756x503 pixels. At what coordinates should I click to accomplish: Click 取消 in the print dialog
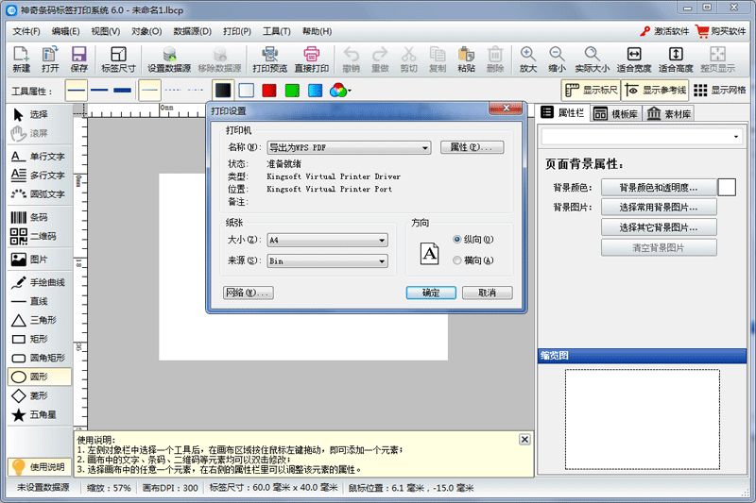pyautogui.click(x=487, y=293)
